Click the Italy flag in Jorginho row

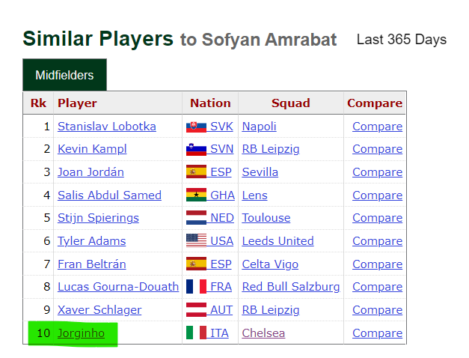(196, 333)
